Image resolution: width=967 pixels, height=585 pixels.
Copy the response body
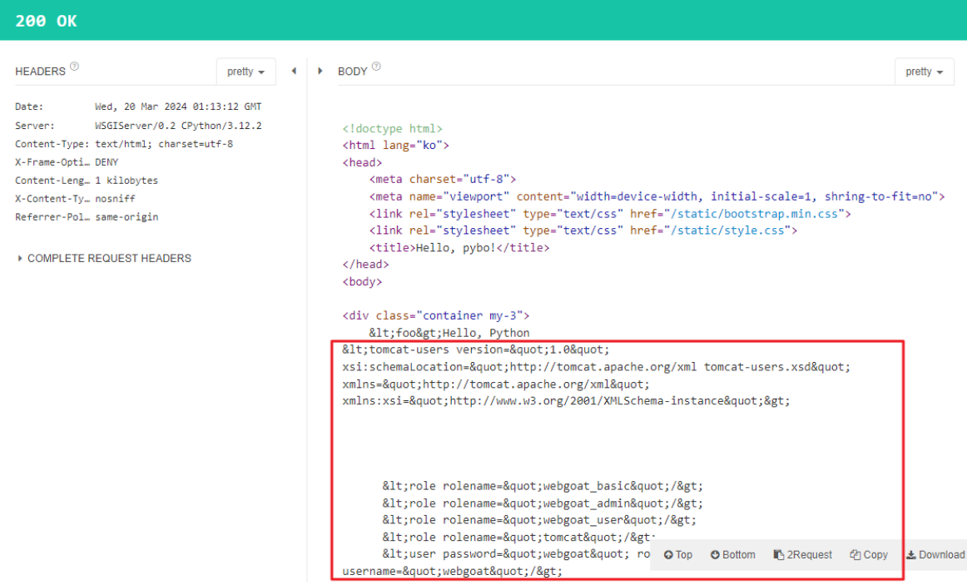(868, 555)
